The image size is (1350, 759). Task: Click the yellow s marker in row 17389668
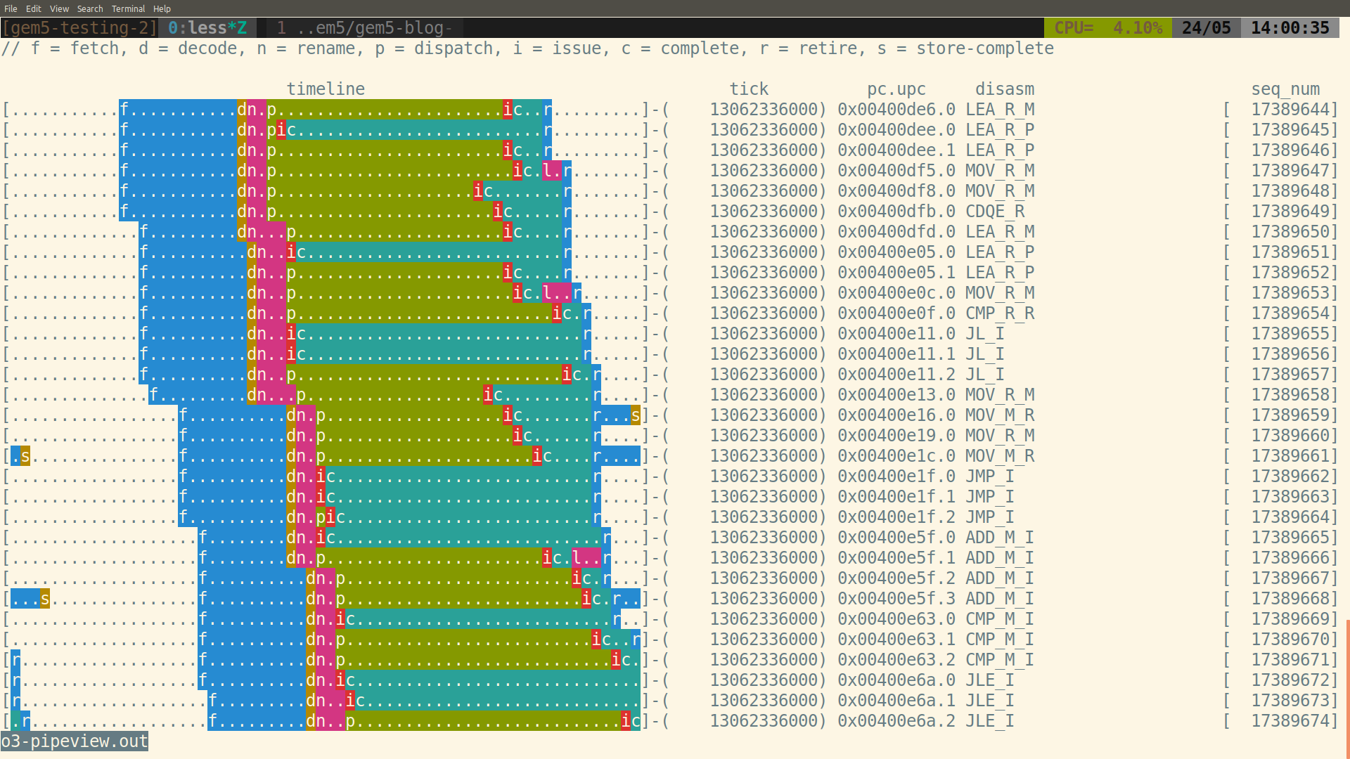coord(45,599)
